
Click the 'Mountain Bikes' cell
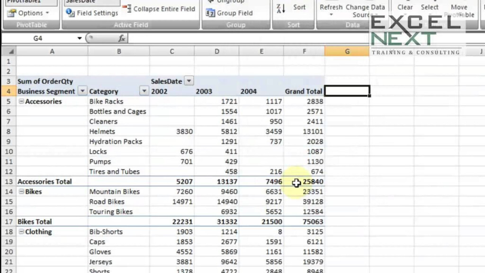119,191
